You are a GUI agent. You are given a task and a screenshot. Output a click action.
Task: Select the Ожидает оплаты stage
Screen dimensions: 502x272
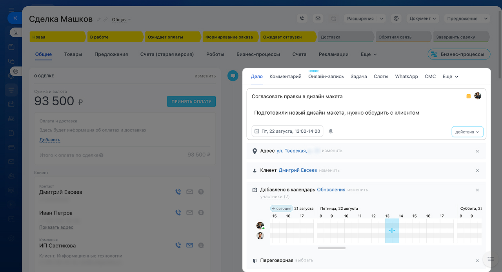(x=173, y=37)
